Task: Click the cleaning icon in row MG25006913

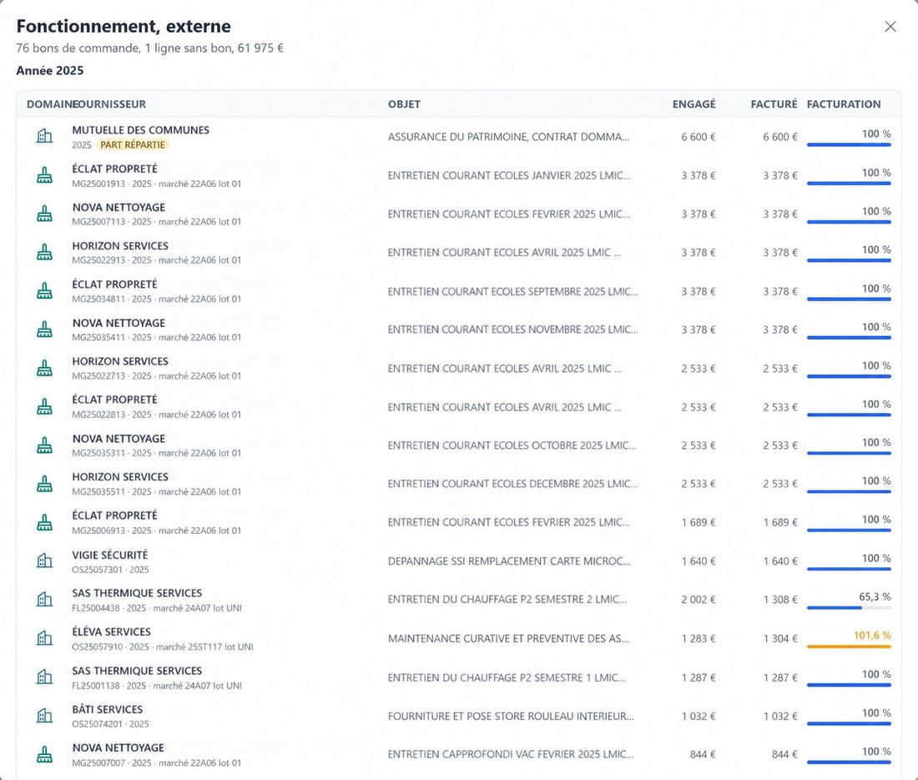Action: (x=44, y=522)
